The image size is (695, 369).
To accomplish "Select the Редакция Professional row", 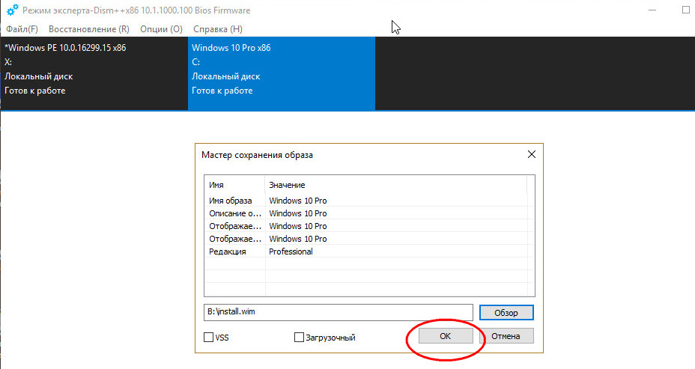I will tap(366, 251).
